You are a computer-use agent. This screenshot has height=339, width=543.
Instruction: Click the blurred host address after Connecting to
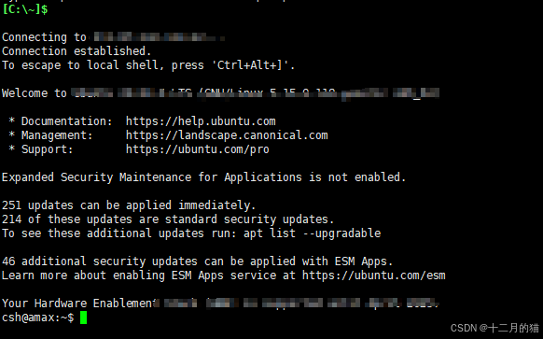(160, 36)
